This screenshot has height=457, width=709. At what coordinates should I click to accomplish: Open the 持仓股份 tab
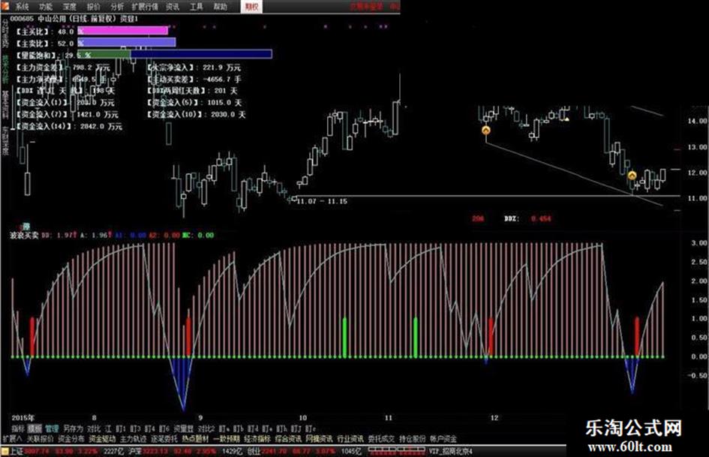tap(413, 439)
